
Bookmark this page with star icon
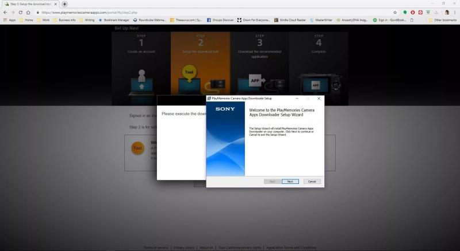click(396, 12)
